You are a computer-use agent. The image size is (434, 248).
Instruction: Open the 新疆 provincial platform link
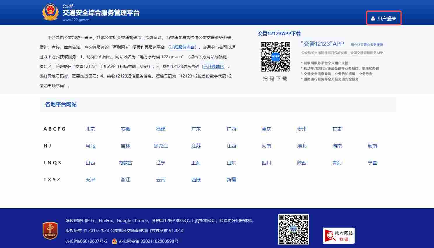pos(231,180)
